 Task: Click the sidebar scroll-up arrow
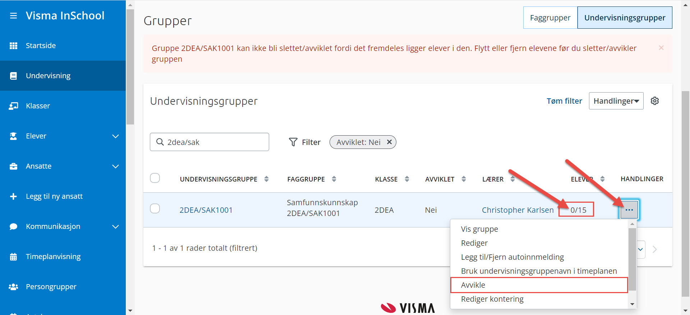[x=130, y=5]
